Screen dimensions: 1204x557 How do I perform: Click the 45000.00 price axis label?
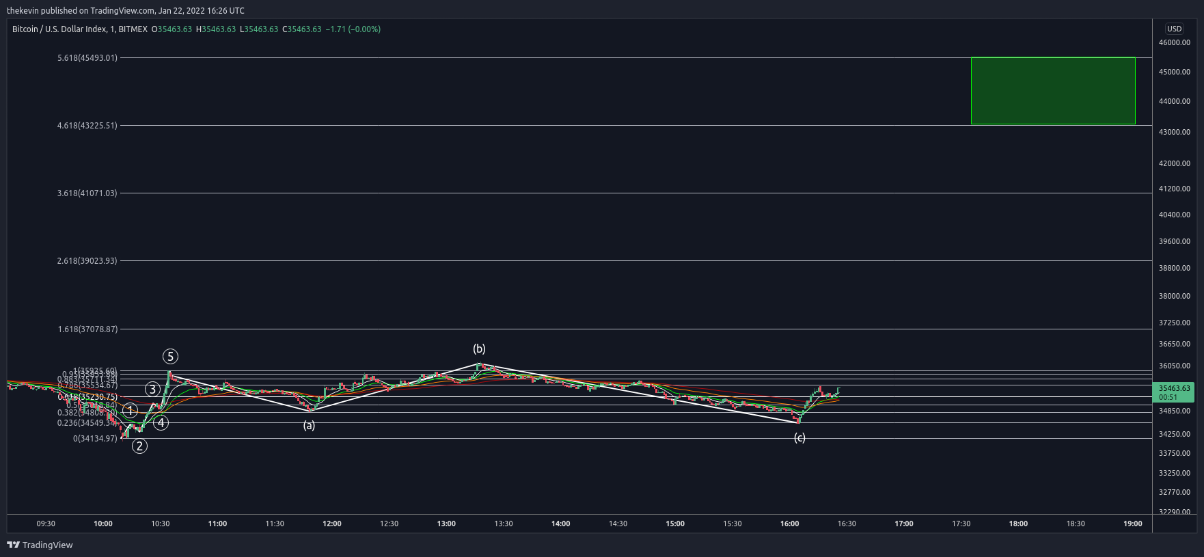coord(1175,72)
